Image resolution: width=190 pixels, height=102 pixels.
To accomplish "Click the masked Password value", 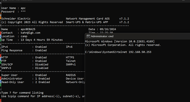I will [x=23, y=12].
